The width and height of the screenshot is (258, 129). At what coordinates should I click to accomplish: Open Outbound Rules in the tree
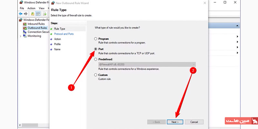pos(37,28)
